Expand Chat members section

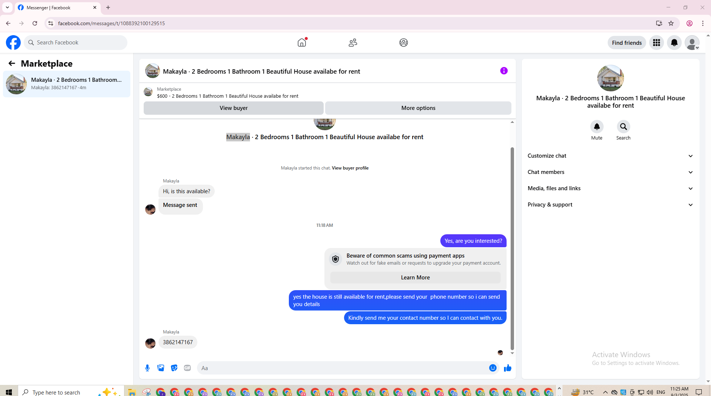point(610,172)
